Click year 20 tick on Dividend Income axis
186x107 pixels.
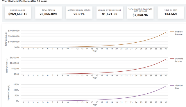(x=117, y=75)
